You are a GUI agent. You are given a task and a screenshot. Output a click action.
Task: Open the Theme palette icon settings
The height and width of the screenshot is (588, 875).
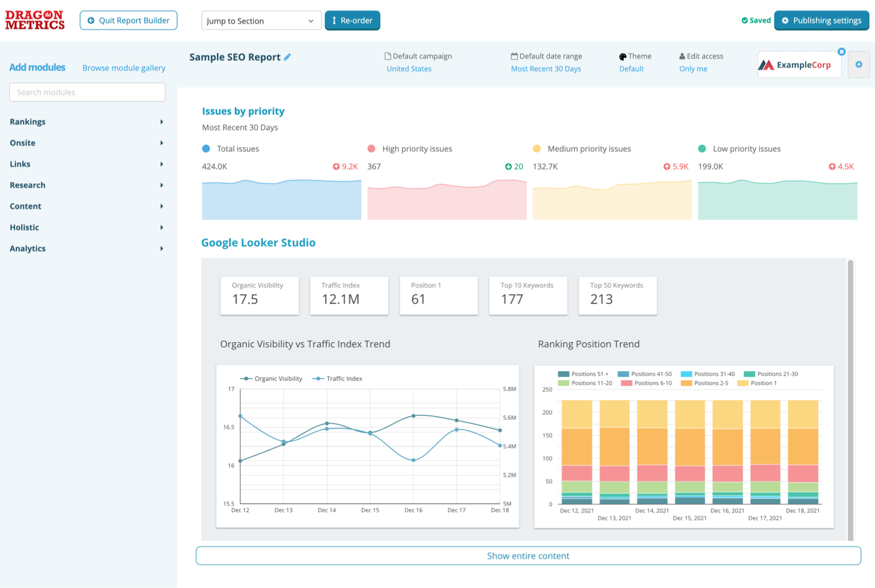[623, 56]
